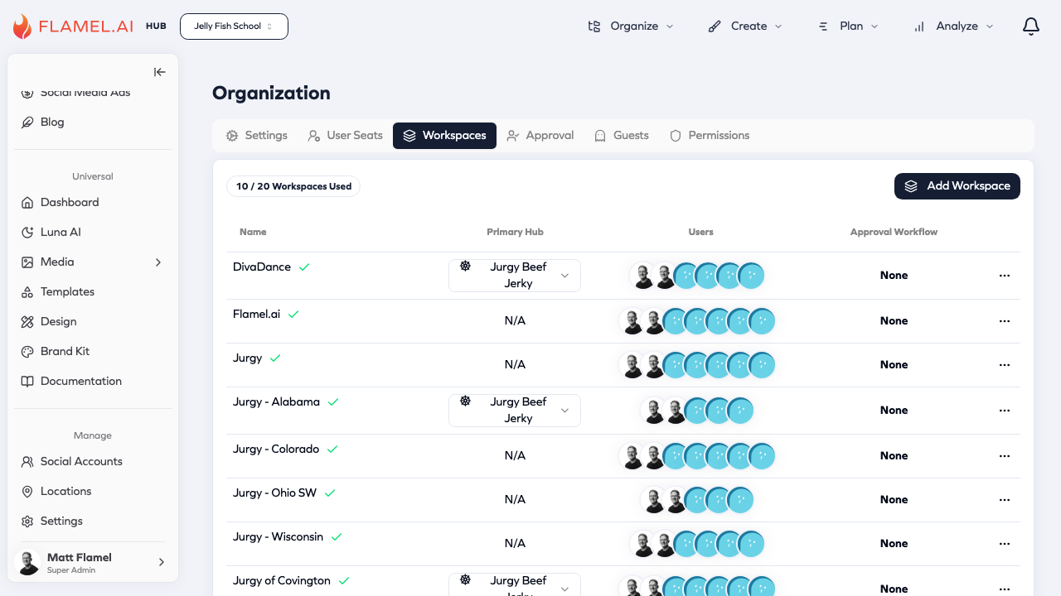Open Primary Hub dropdown for DivaDance
This screenshot has height=596, width=1061.
[x=515, y=276]
